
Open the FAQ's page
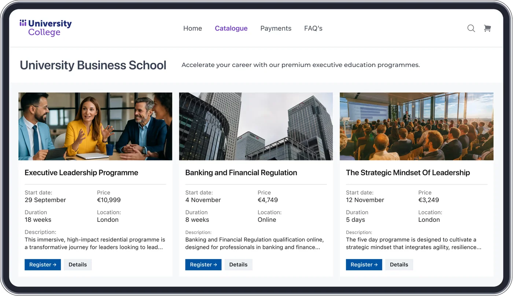pyautogui.click(x=313, y=28)
